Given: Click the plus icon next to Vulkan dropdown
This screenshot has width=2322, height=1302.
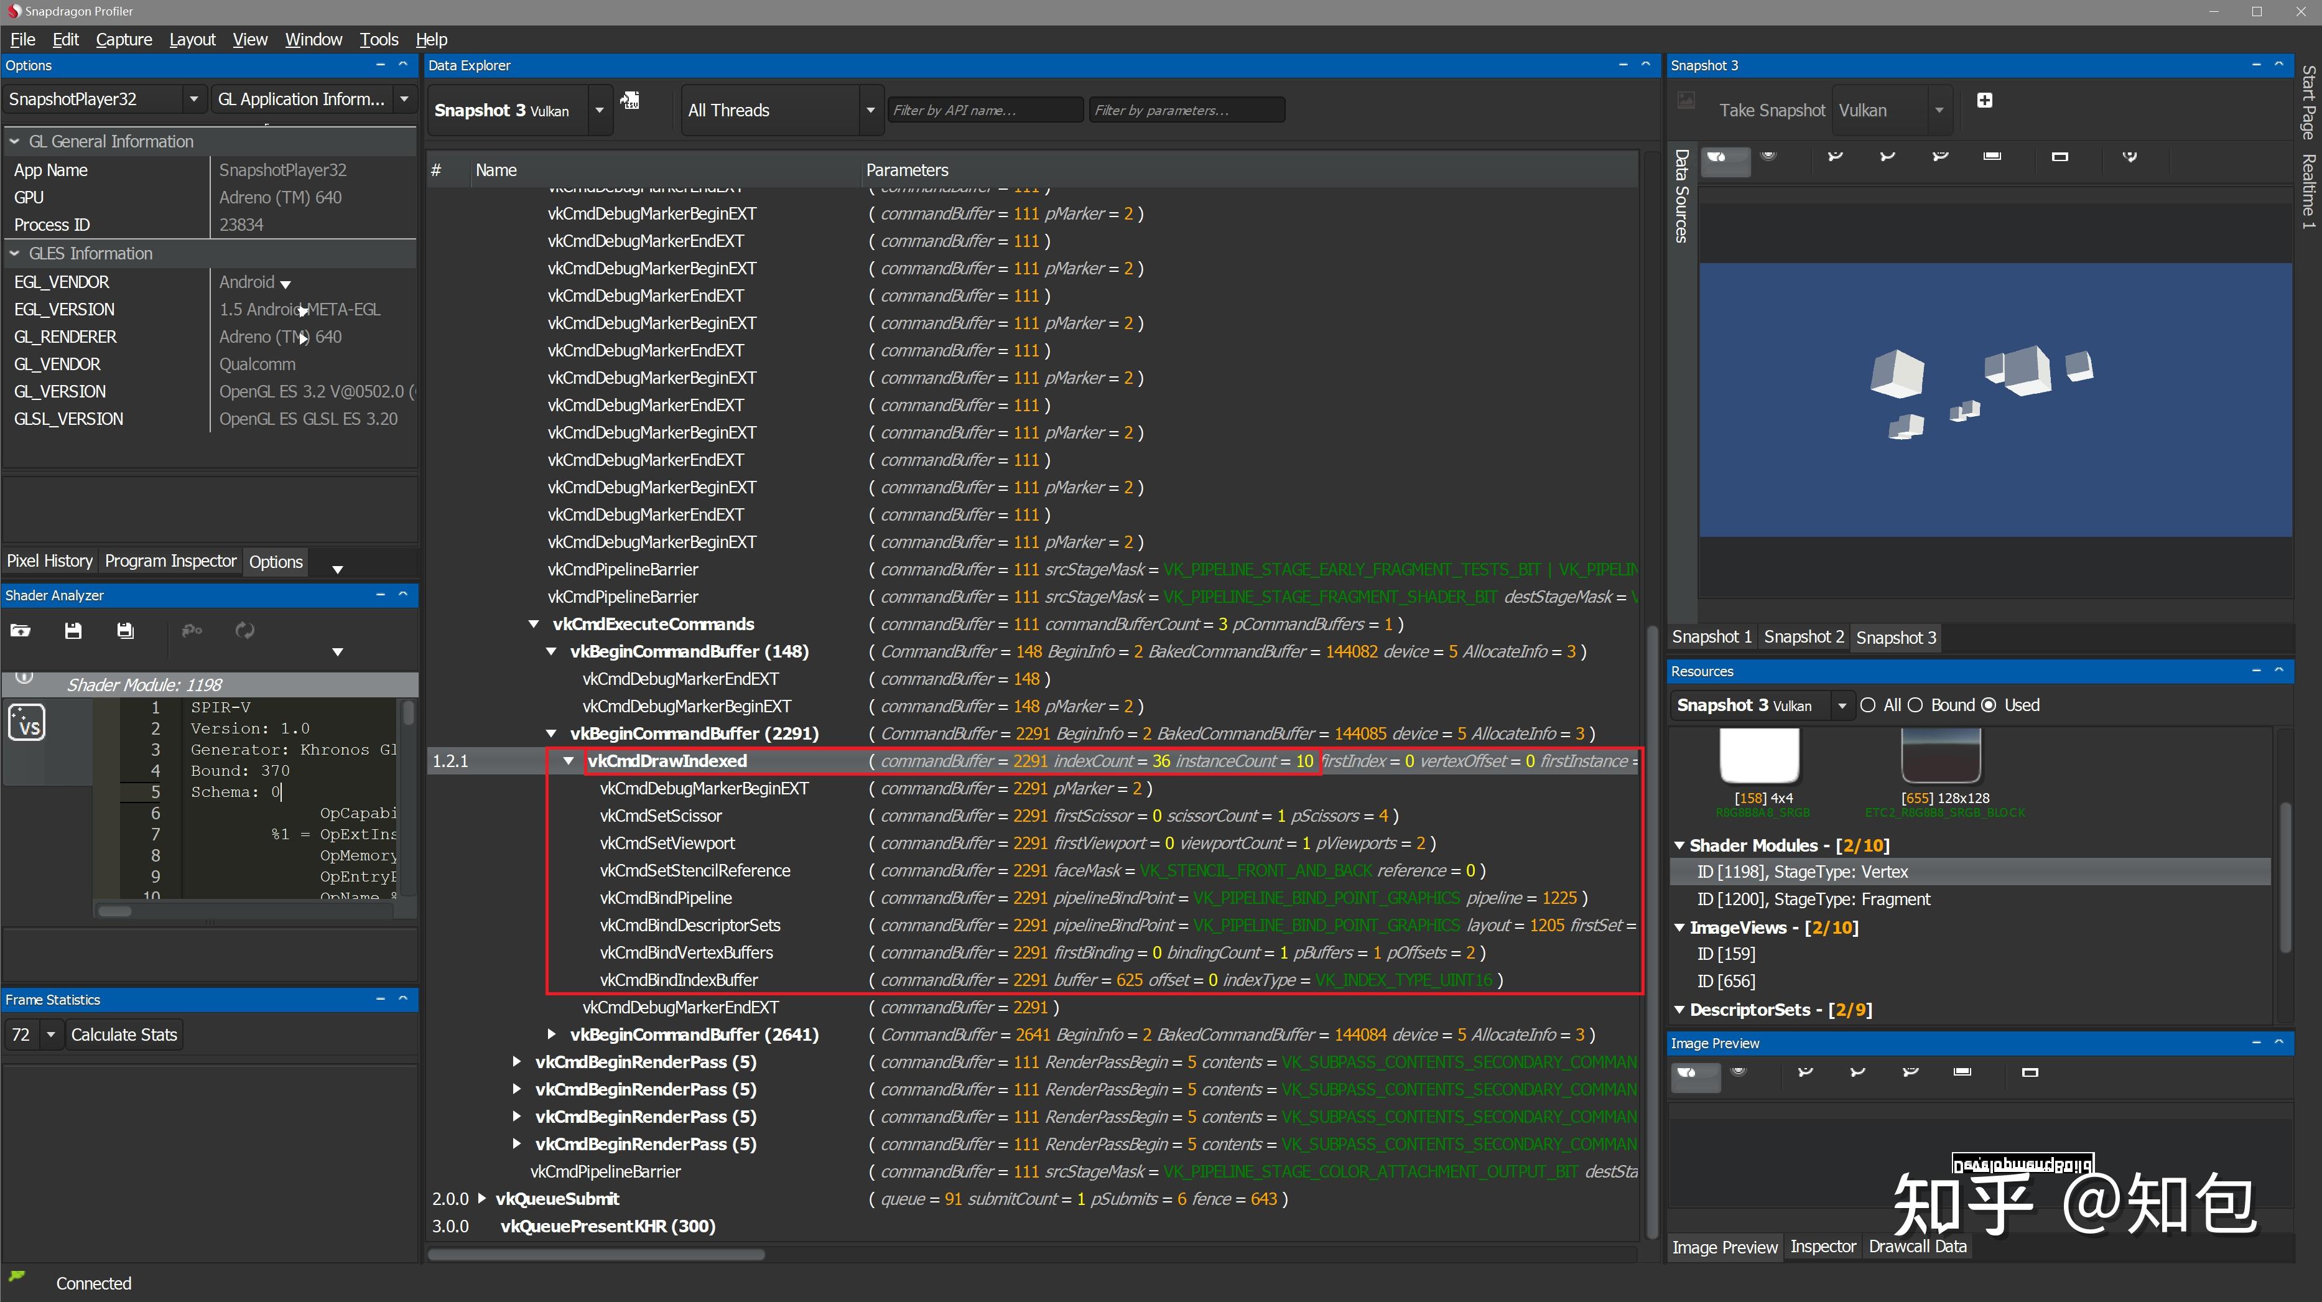Looking at the screenshot, I should [1984, 100].
